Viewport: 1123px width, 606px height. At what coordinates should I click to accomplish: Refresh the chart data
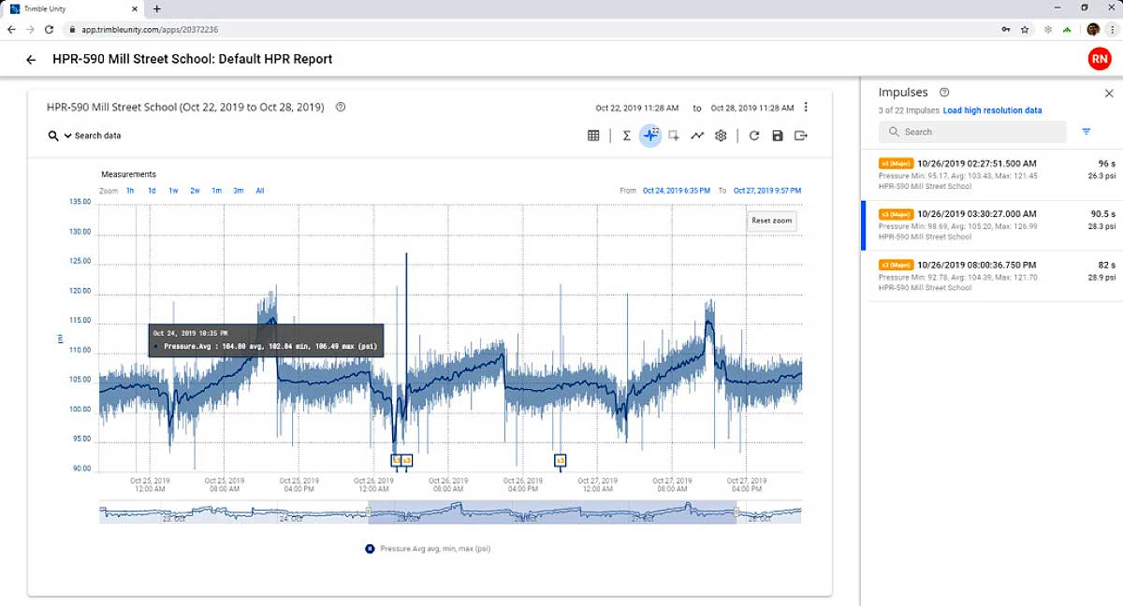tap(754, 136)
